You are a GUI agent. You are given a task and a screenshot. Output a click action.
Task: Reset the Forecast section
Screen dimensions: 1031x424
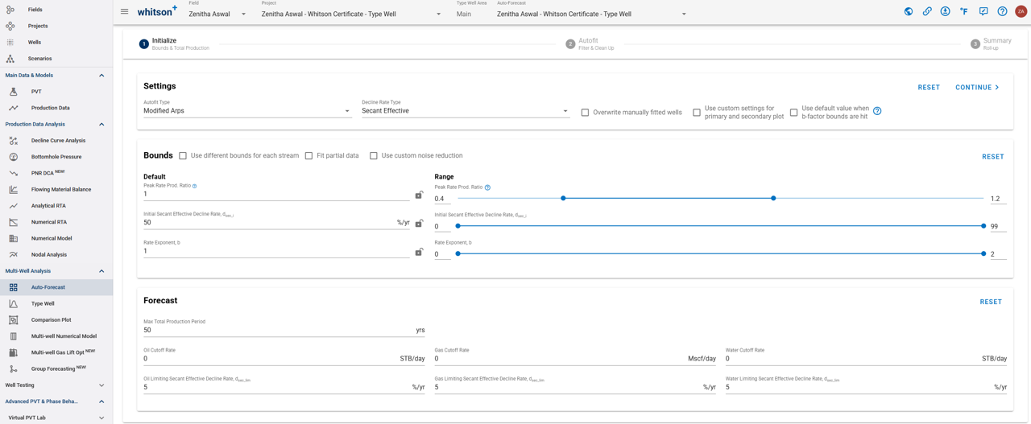[x=991, y=303]
